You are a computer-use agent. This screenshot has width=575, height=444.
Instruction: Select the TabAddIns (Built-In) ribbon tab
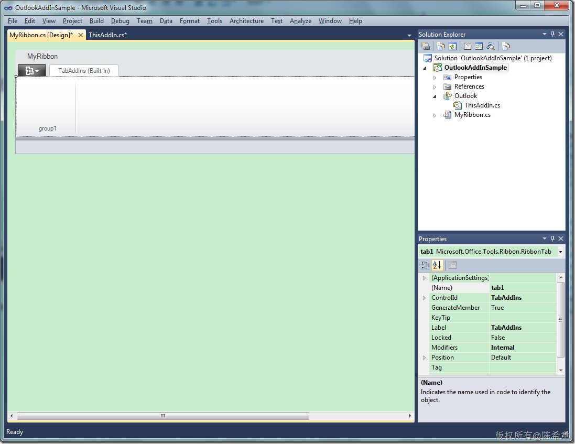(x=84, y=70)
